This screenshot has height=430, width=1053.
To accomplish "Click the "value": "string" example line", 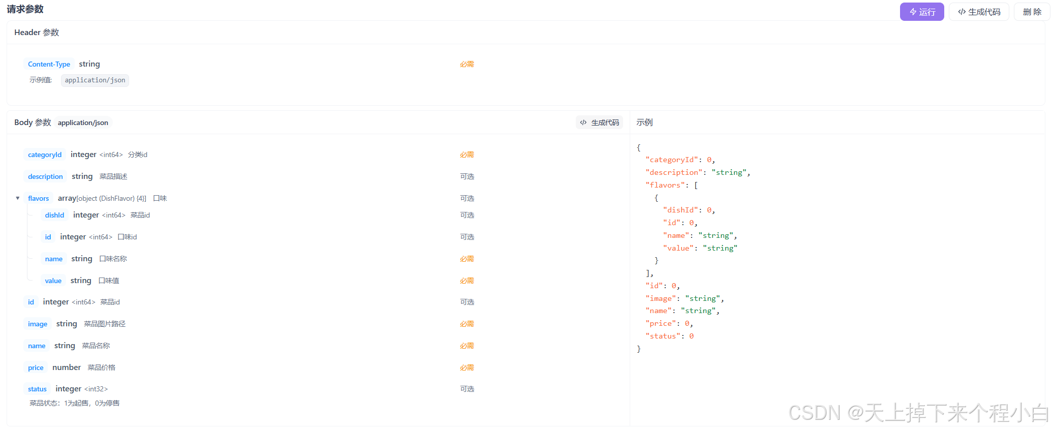I will 700,248.
